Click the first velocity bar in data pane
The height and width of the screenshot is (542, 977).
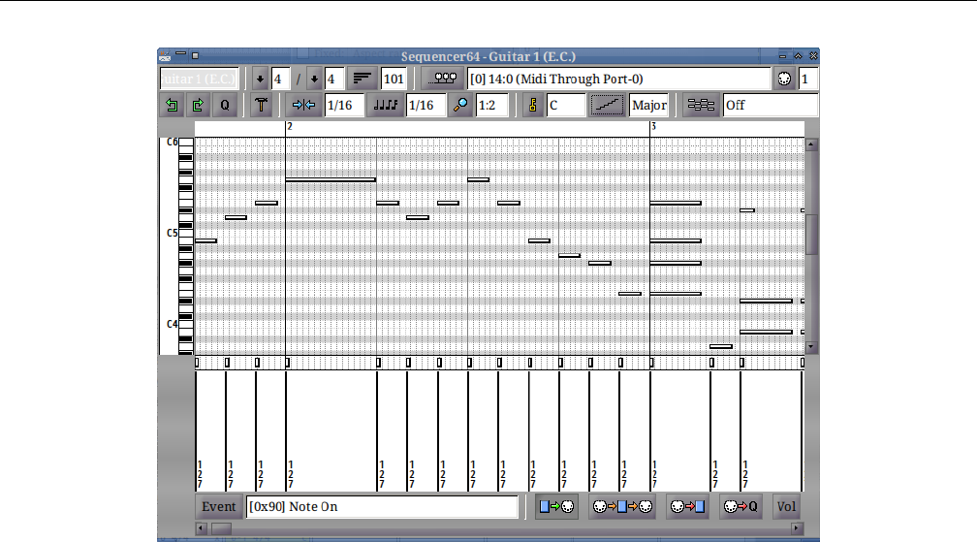(x=196, y=431)
